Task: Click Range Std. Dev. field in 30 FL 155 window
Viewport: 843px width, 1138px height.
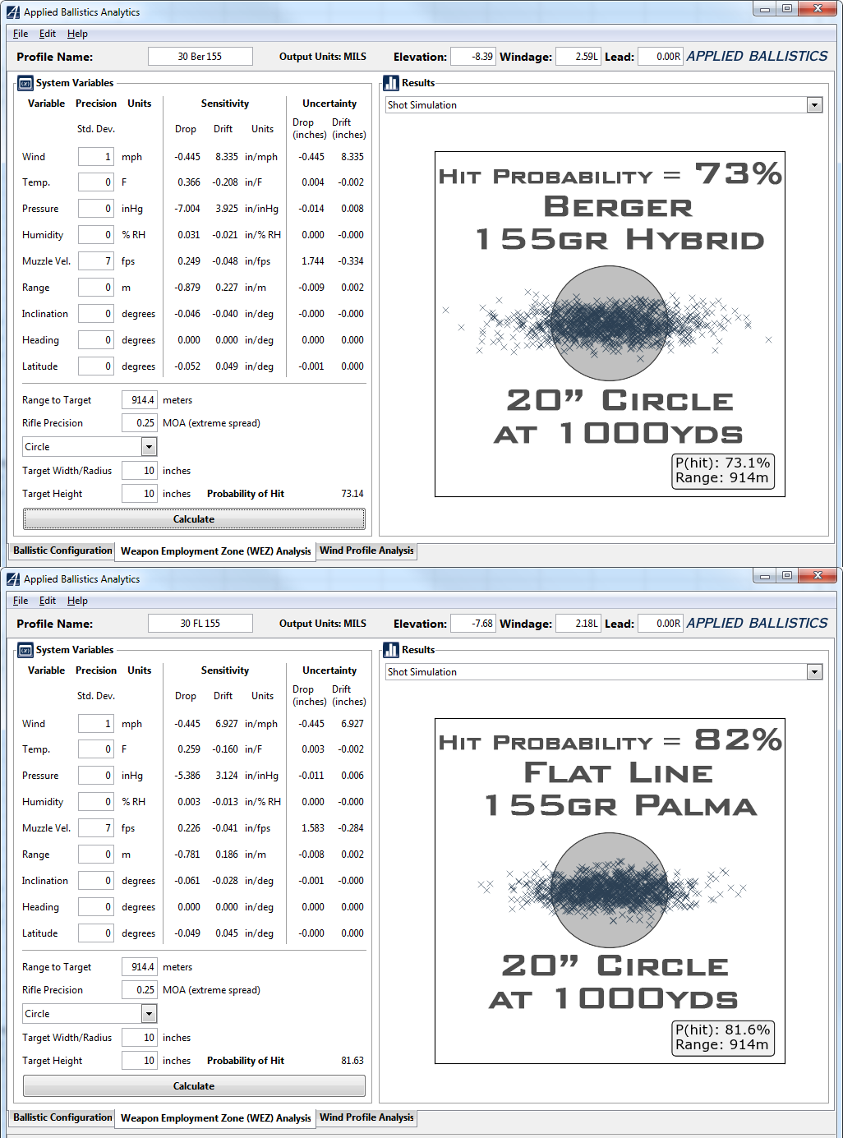Action: tap(96, 855)
